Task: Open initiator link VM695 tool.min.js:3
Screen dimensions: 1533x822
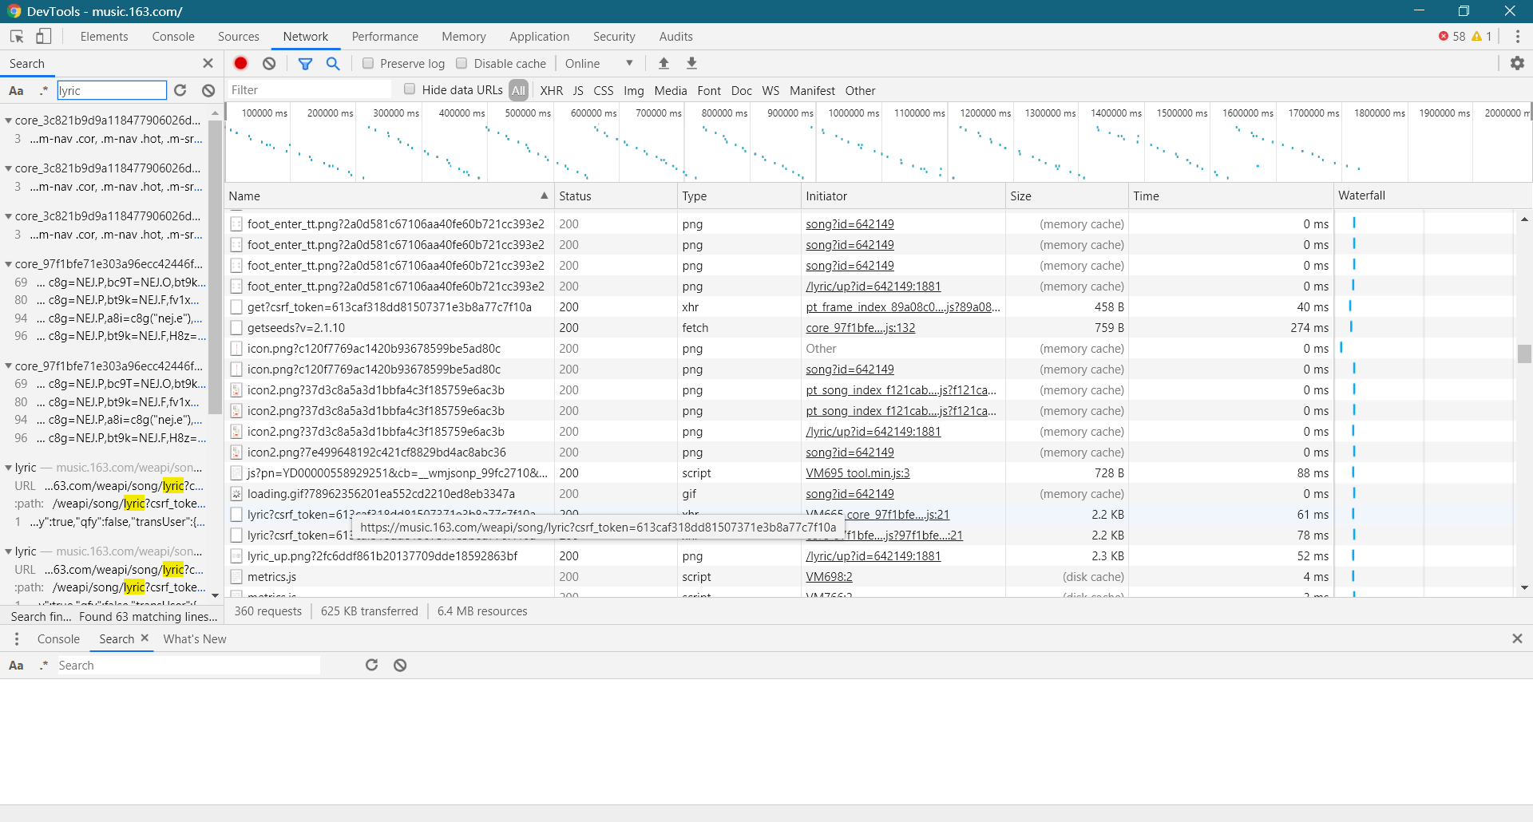Action: [858, 473]
